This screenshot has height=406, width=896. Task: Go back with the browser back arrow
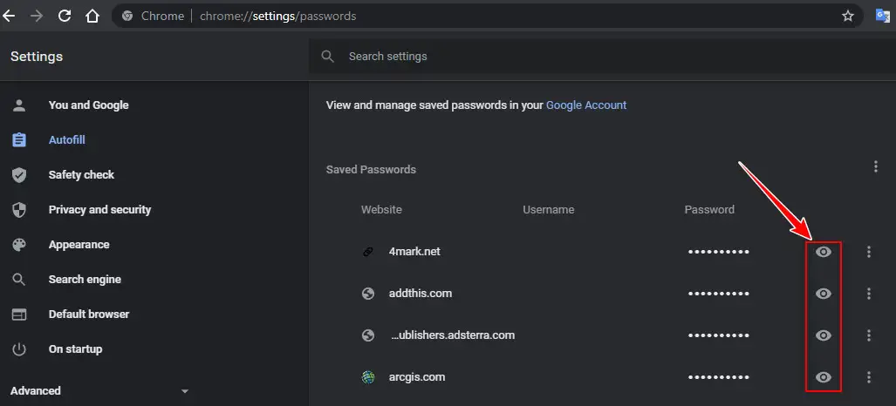[9, 16]
